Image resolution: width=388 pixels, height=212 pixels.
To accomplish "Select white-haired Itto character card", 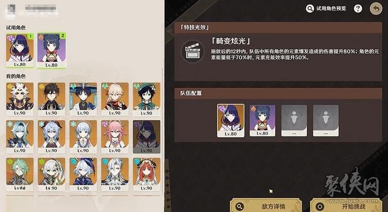I will click(x=20, y=99).
